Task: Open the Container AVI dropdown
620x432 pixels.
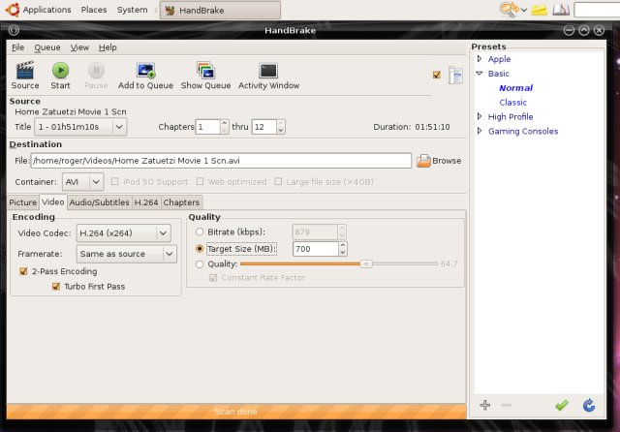Action: [x=83, y=181]
